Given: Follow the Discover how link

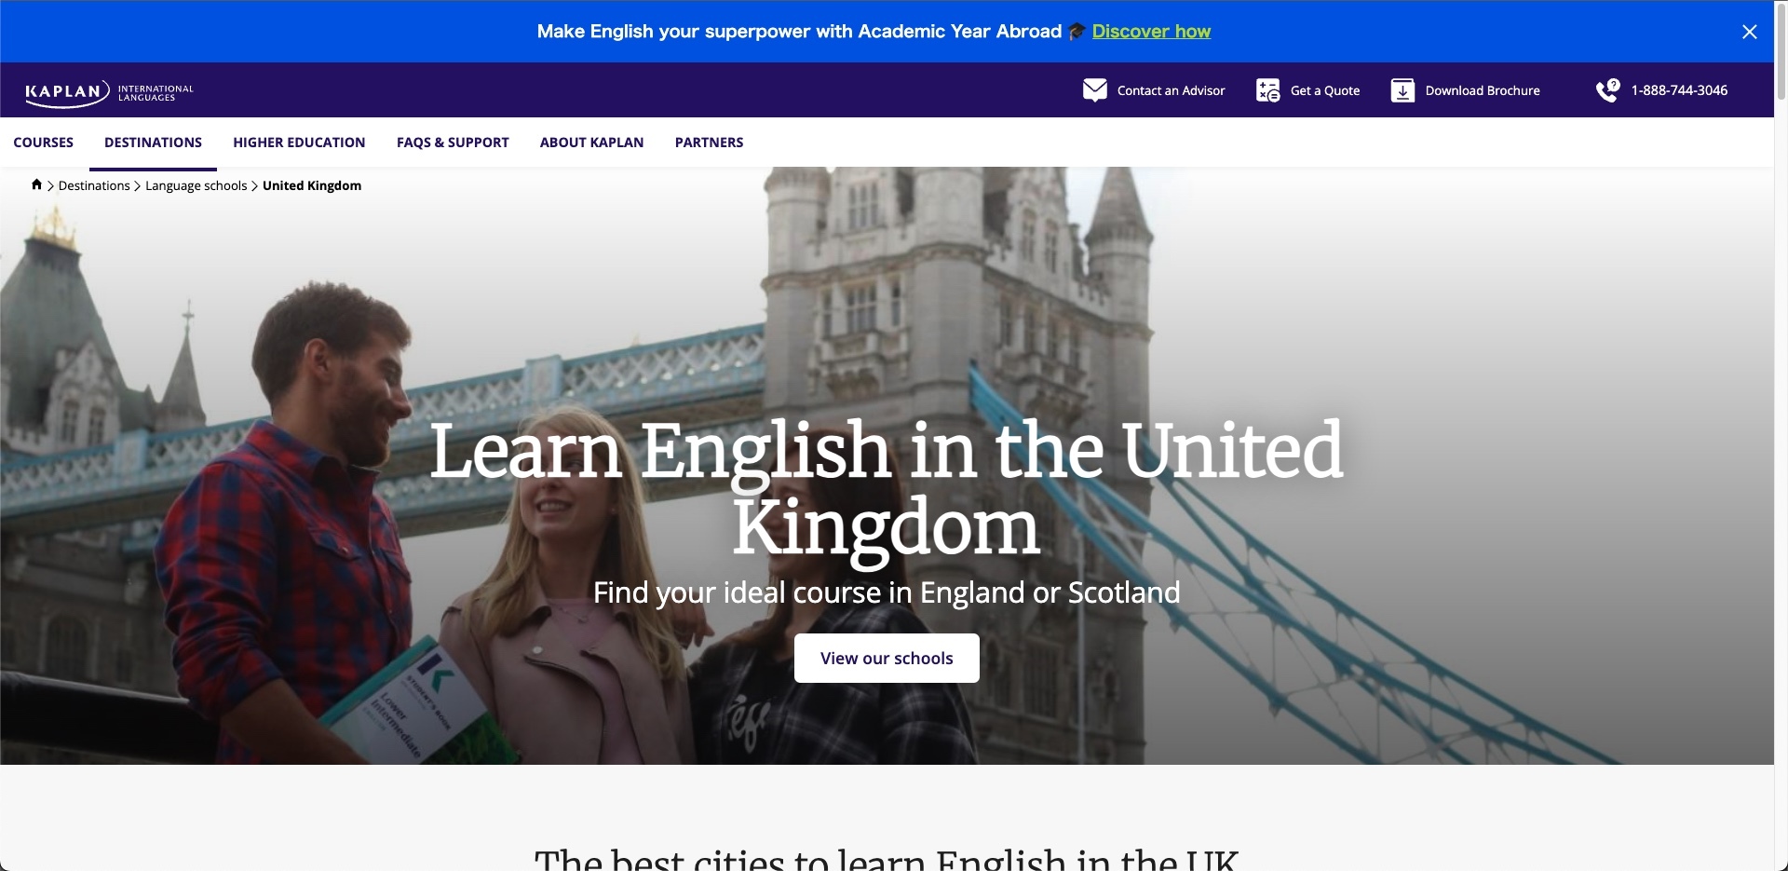Looking at the screenshot, I should point(1151,31).
